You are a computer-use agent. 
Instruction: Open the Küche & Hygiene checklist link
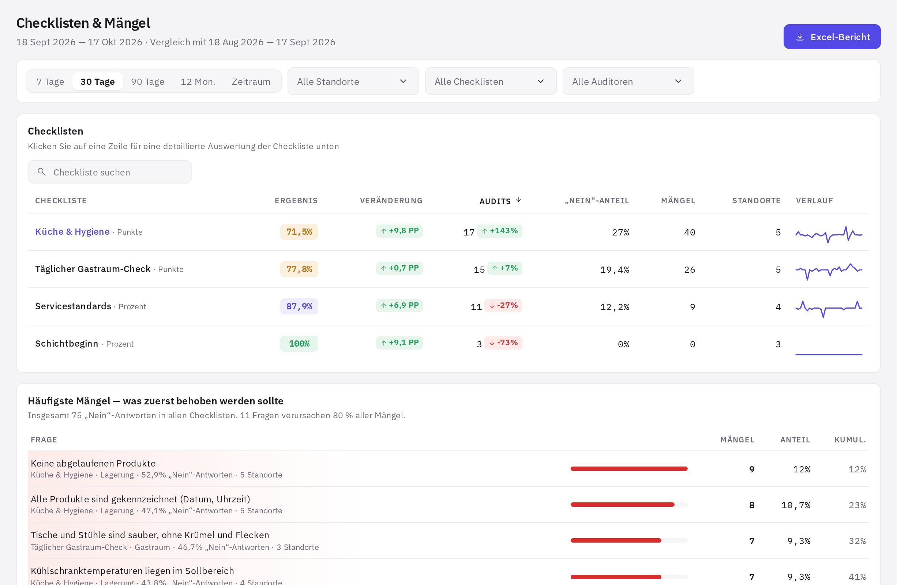point(72,232)
